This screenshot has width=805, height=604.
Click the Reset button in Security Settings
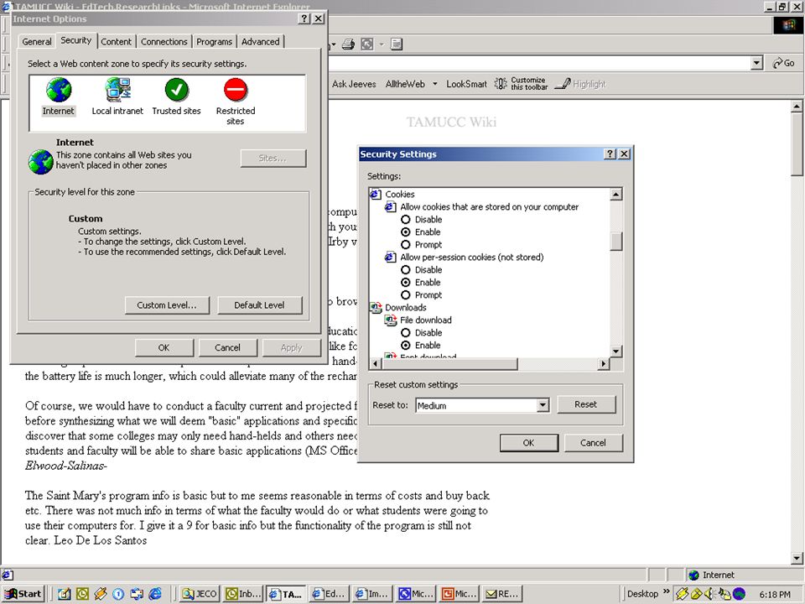tap(586, 404)
